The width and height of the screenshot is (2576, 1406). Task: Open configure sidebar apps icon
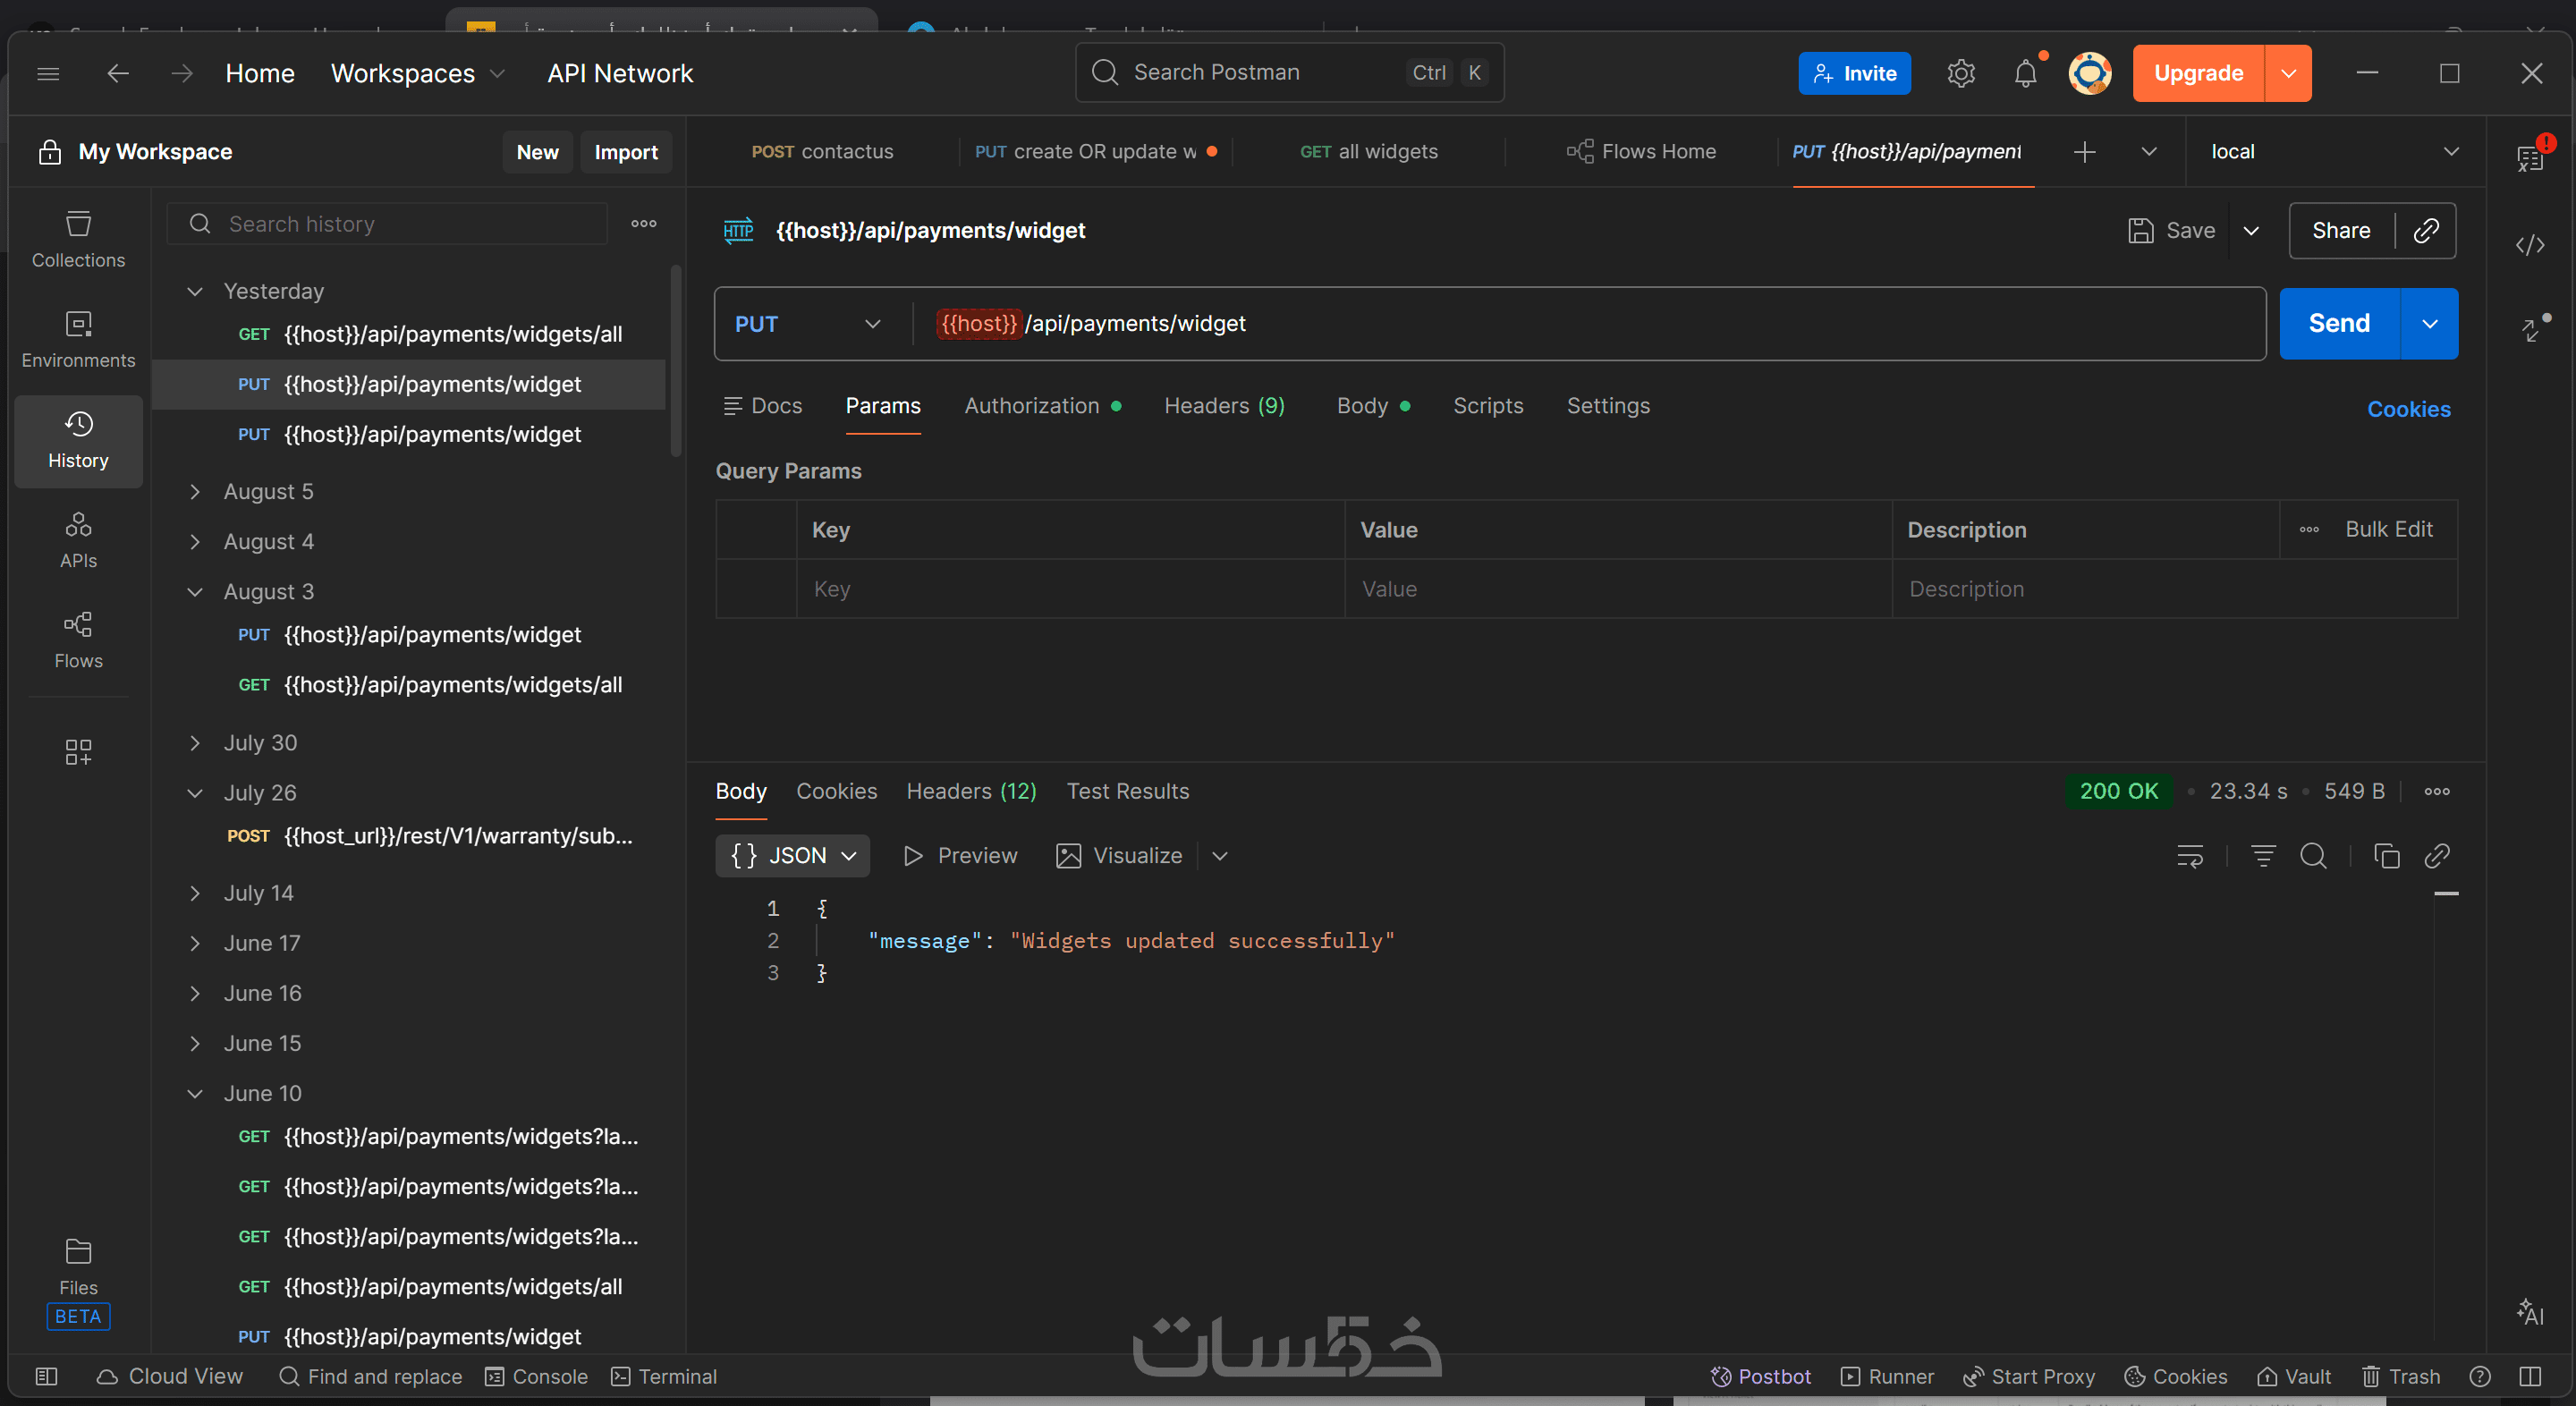point(78,751)
